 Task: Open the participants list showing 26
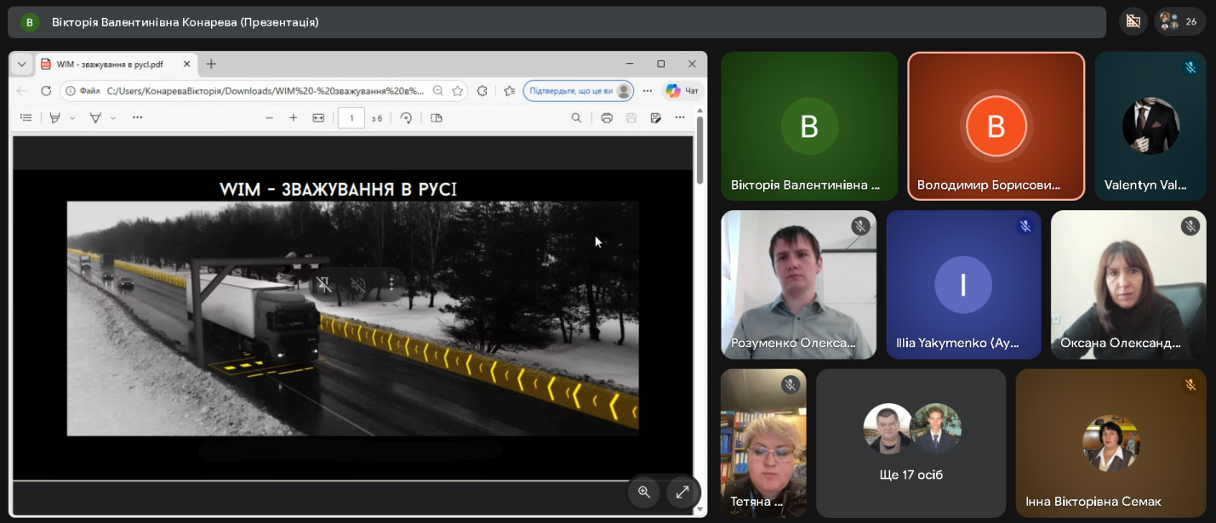(1179, 21)
